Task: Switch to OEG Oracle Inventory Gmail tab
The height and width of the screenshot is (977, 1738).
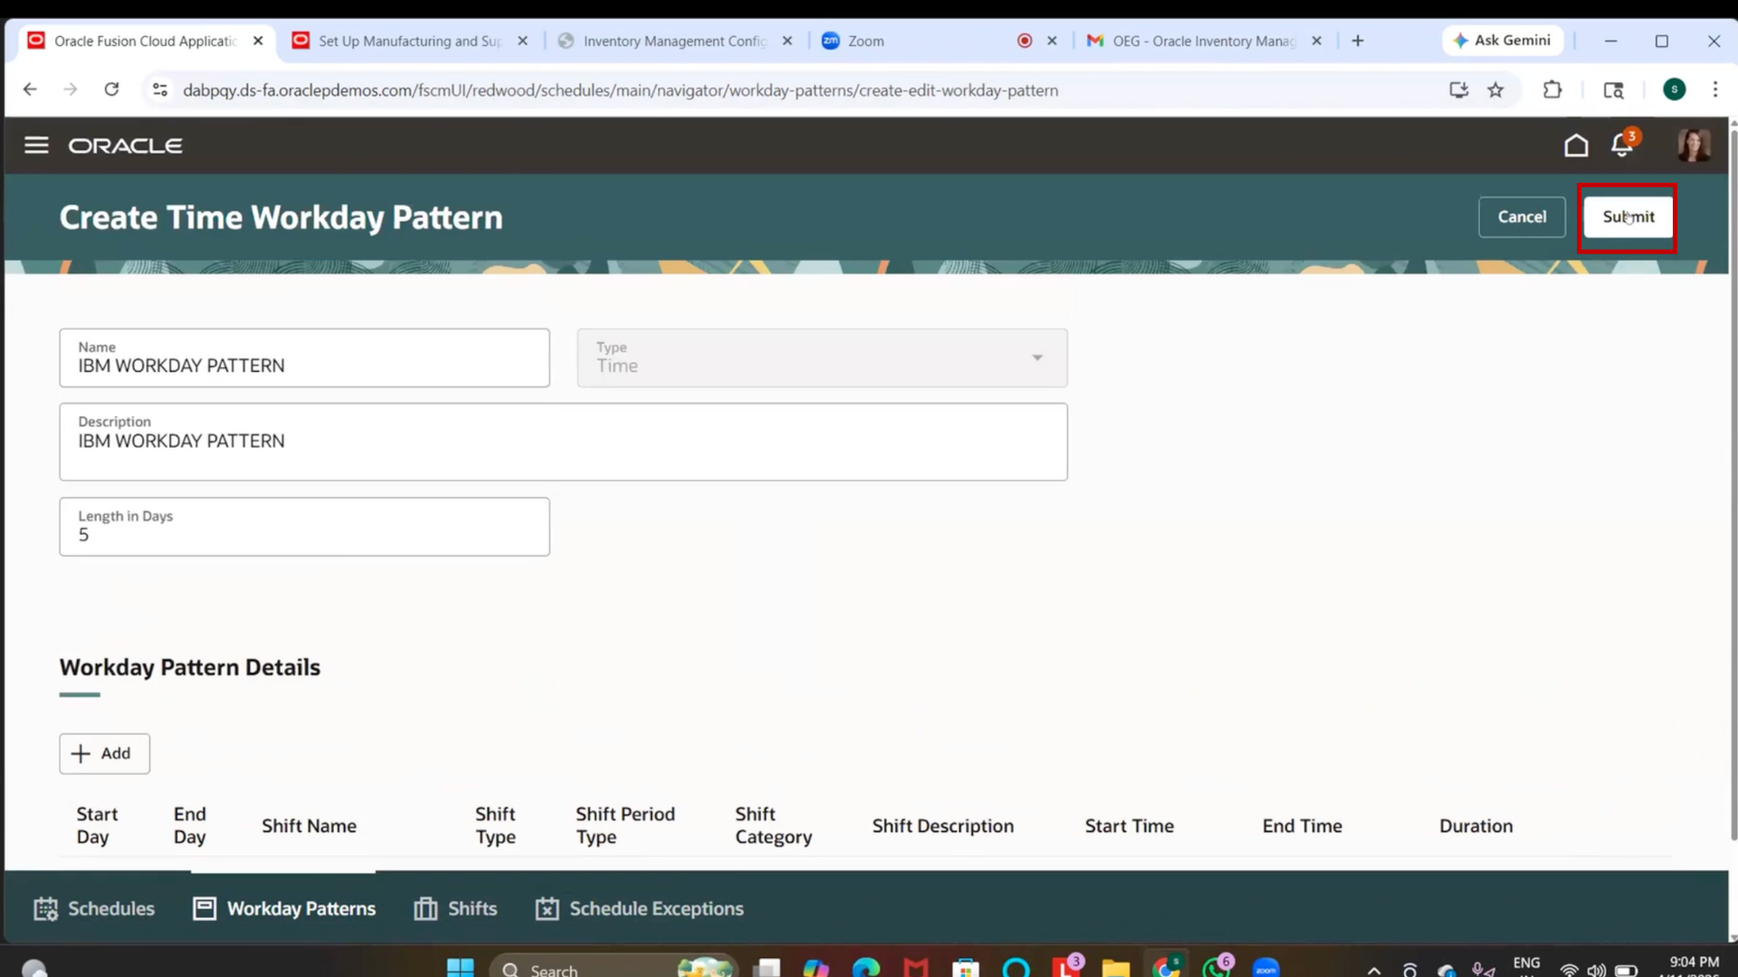Action: [1204, 41]
